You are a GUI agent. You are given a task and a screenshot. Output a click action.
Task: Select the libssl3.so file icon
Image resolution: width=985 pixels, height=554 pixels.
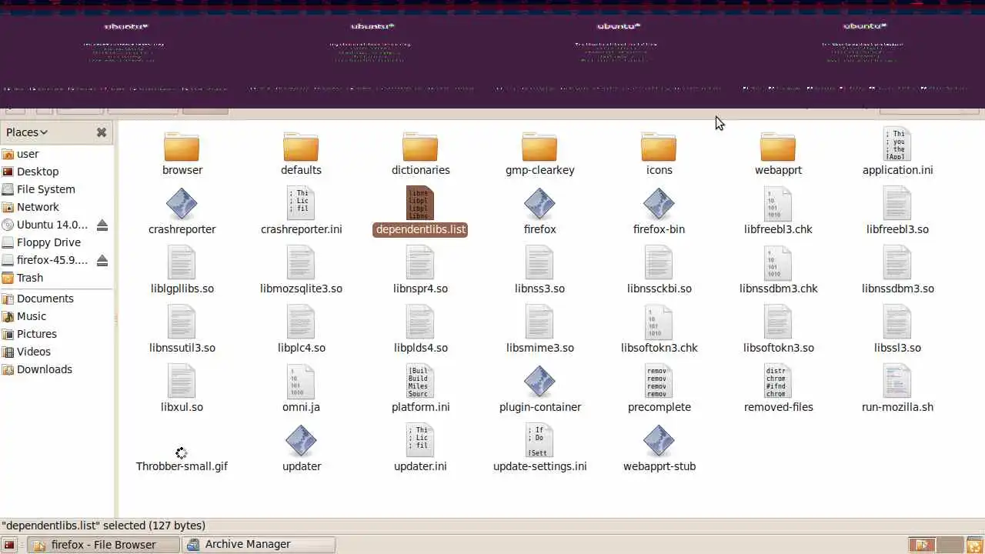[x=897, y=322]
